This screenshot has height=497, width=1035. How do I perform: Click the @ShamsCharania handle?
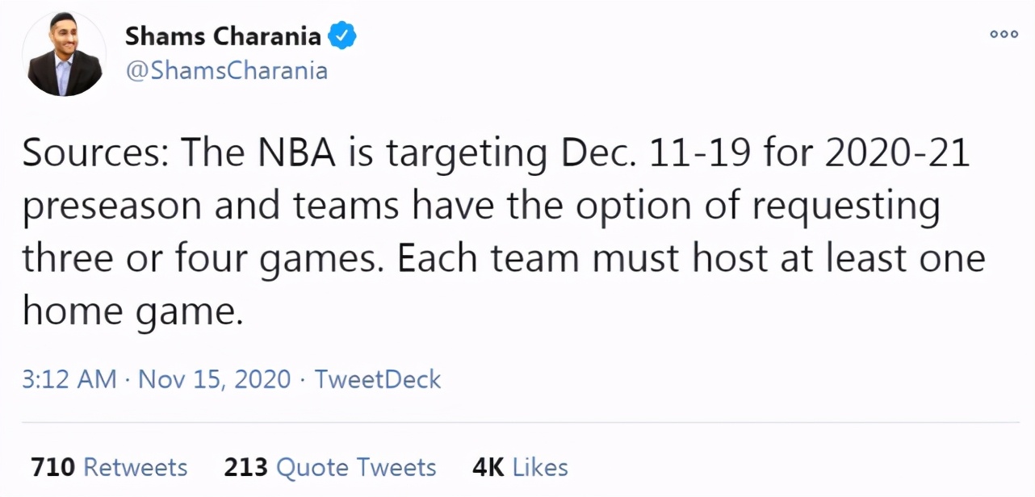point(227,71)
